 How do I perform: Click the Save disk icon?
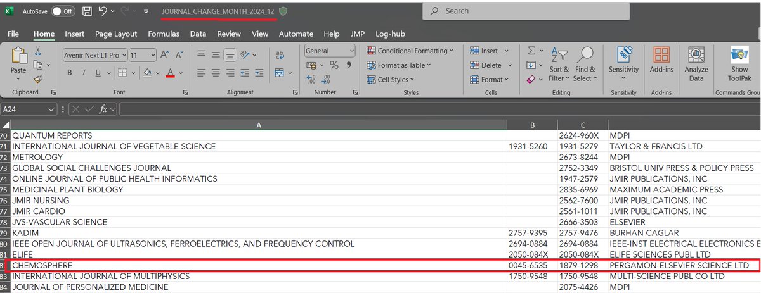click(87, 11)
